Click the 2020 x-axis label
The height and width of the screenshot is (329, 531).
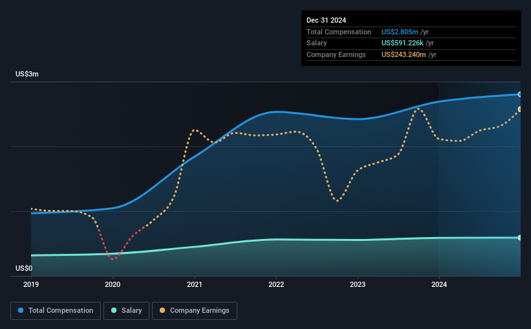click(x=113, y=284)
